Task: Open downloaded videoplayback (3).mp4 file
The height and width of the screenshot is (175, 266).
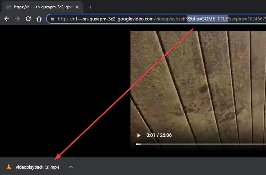Action: [37, 167]
